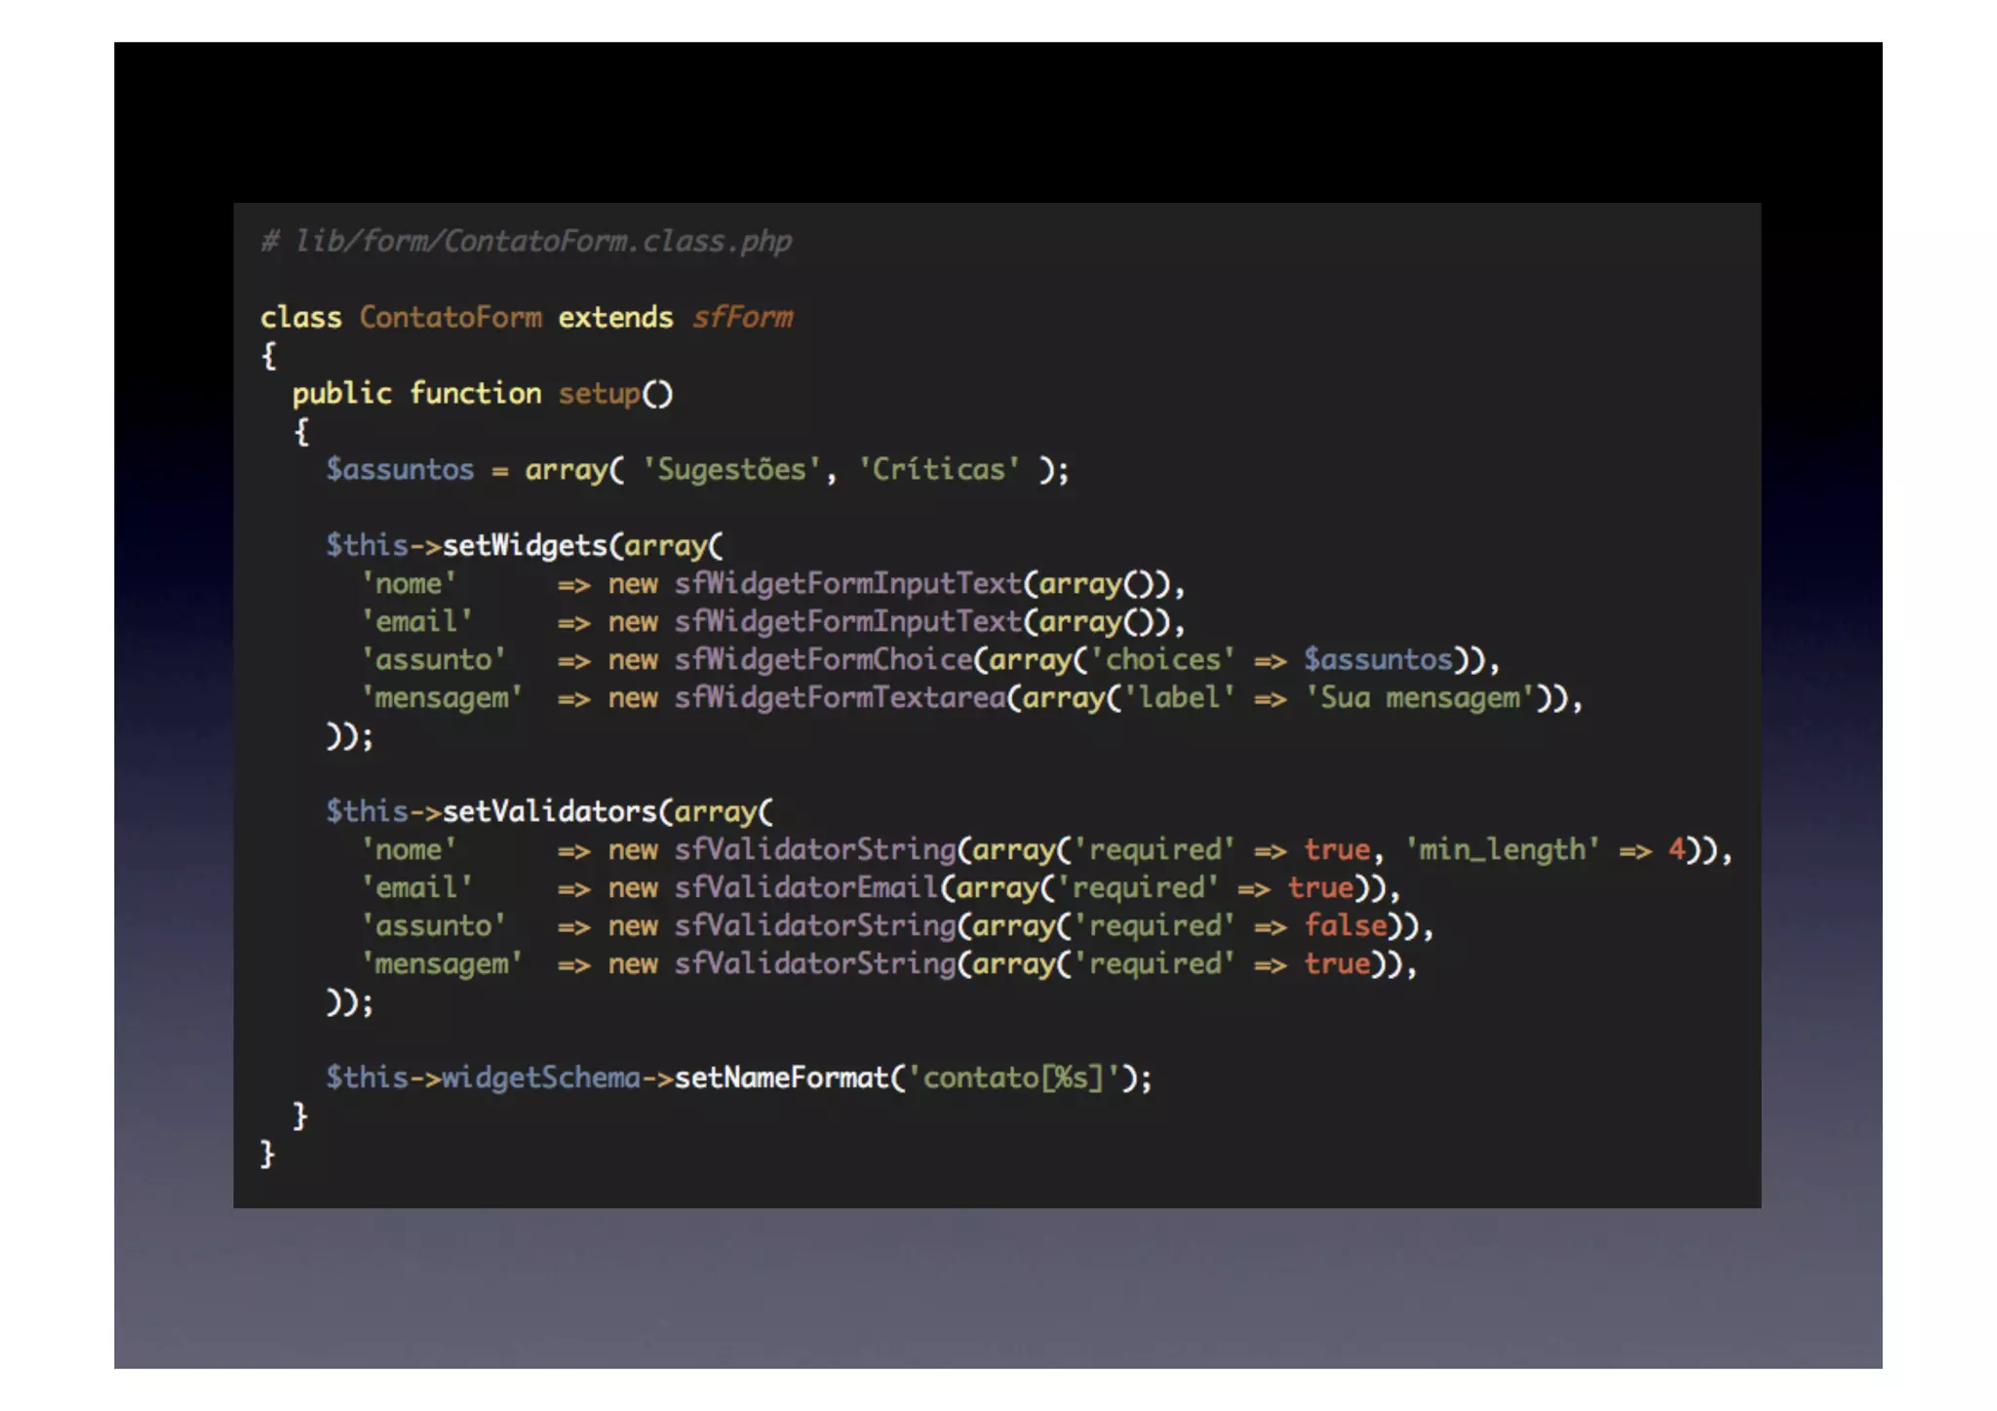Click sfValidatorEmail class reference

(x=805, y=887)
